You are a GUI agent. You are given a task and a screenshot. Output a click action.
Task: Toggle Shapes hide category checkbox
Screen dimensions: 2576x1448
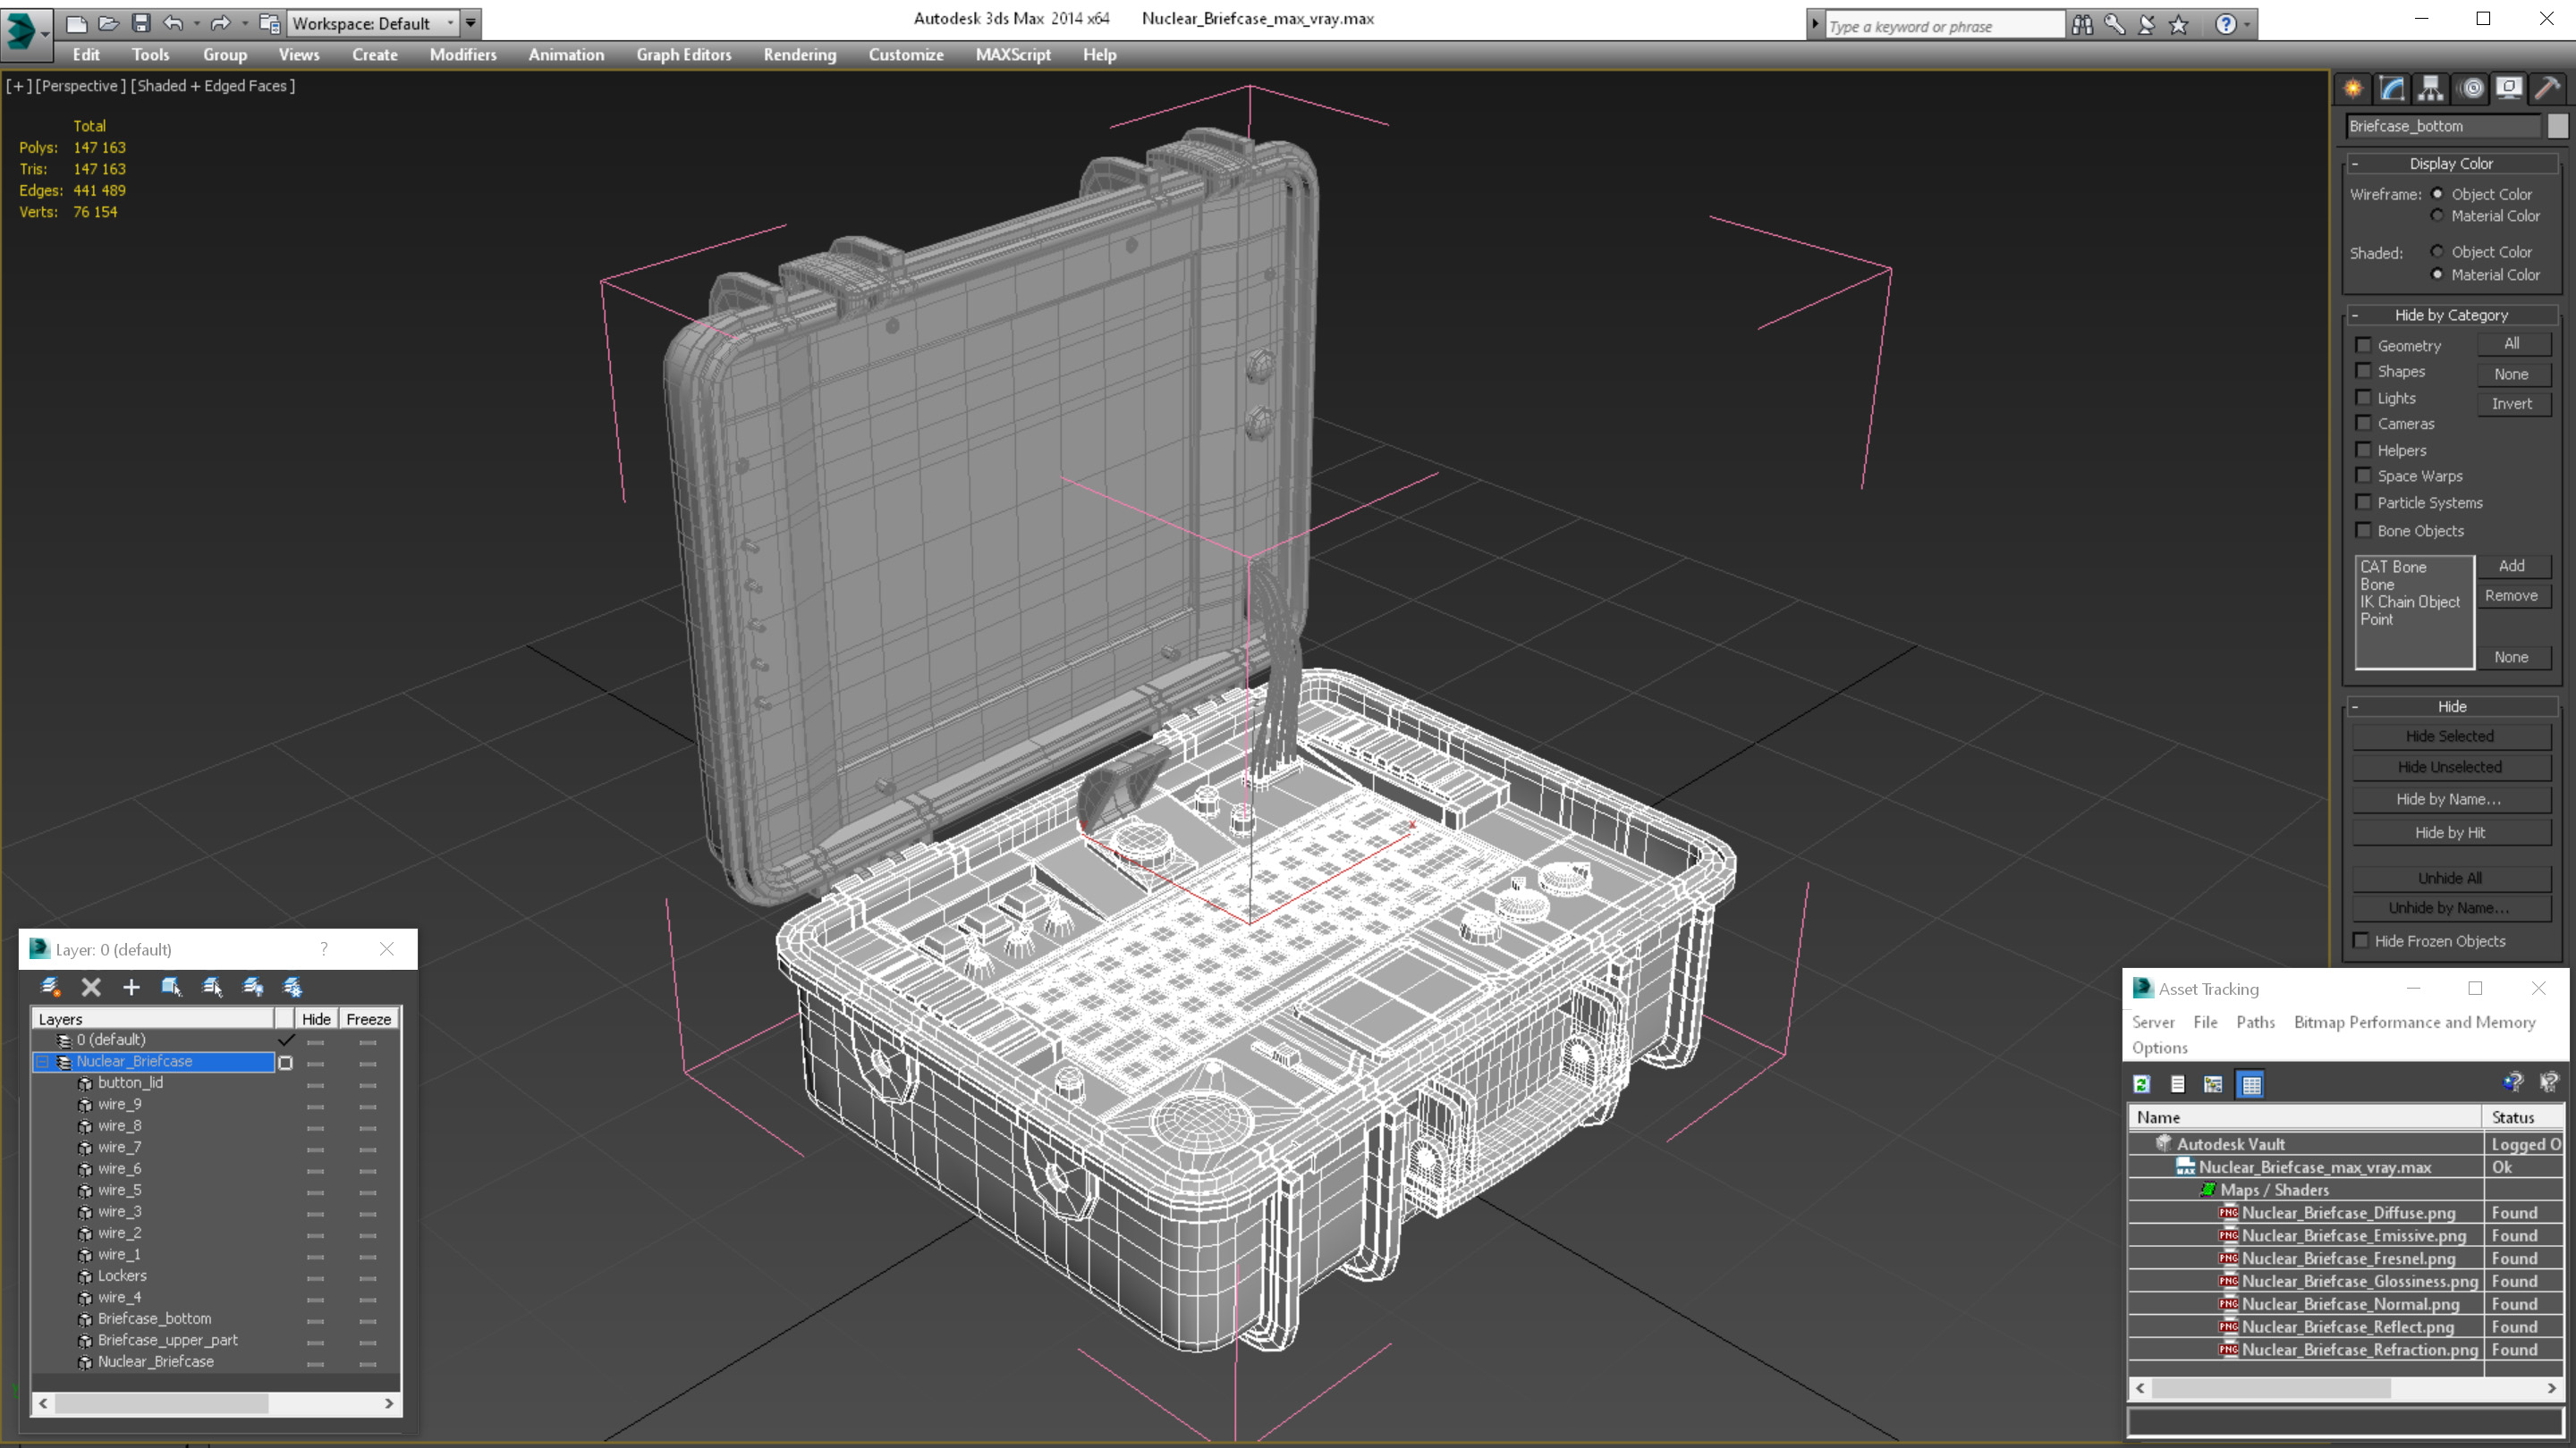point(2363,371)
